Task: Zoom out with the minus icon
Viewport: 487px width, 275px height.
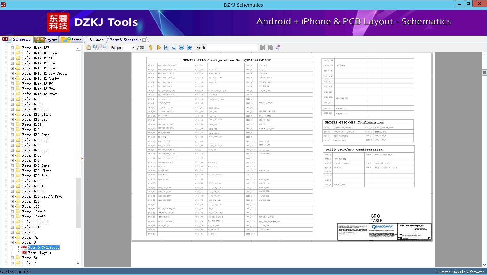Action: point(182,47)
